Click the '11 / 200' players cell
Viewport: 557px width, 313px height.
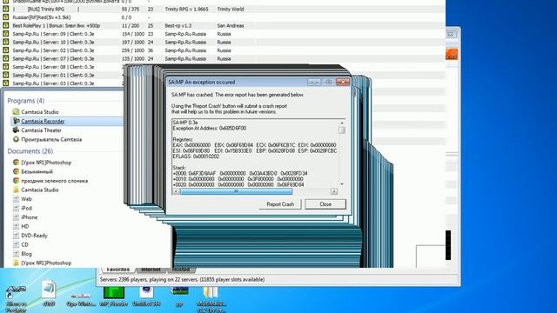click(131, 25)
